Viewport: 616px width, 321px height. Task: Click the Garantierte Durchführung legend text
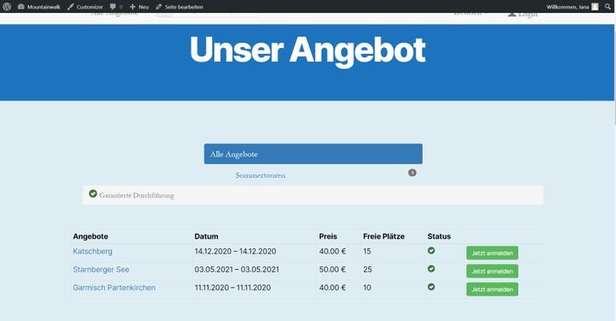(x=136, y=195)
